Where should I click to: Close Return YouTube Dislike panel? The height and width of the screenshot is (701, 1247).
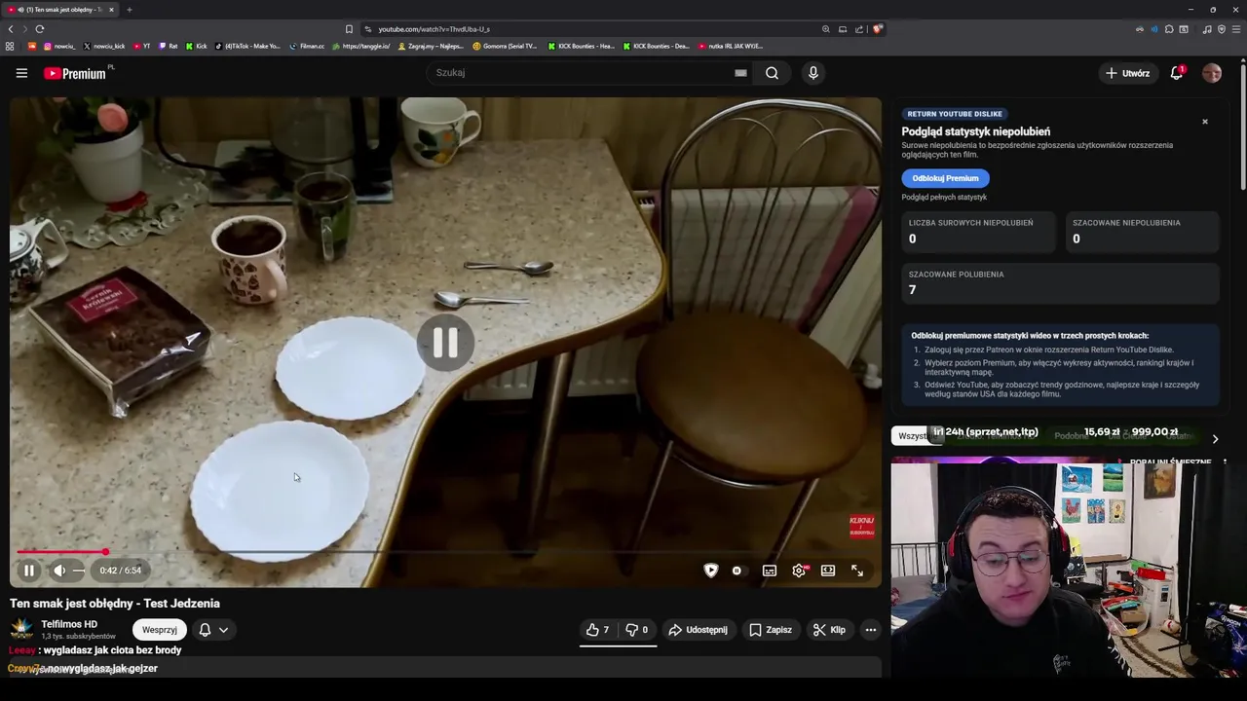tap(1205, 122)
